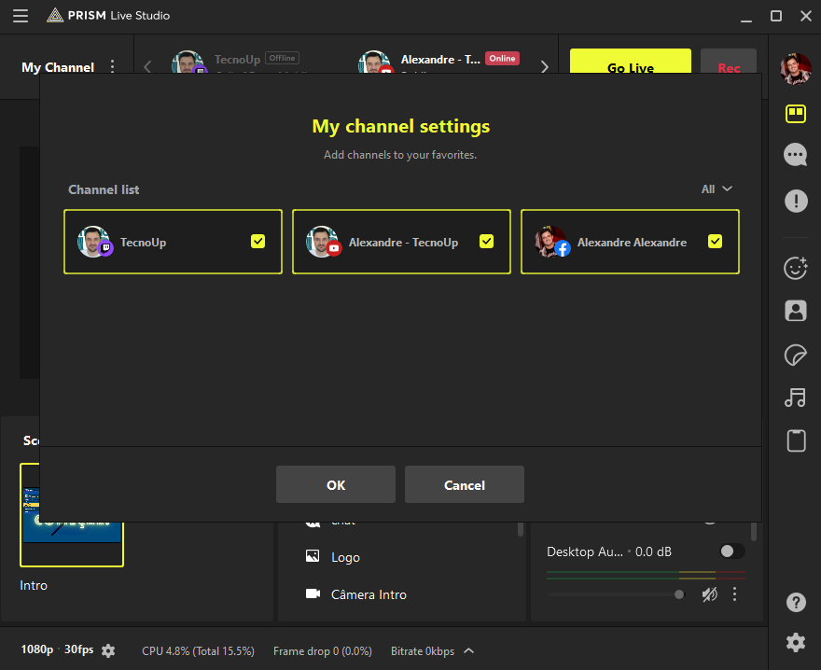Click the Bitrate 0kbps text
Viewport: 821px width, 670px height.
[x=423, y=650]
